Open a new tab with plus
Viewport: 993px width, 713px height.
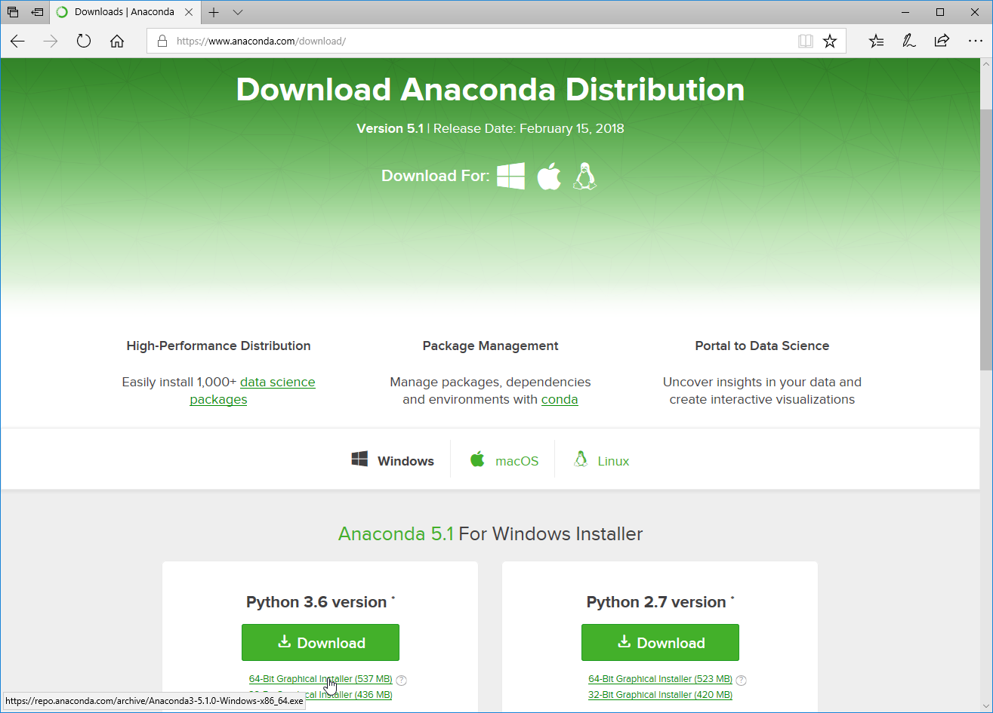click(x=214, y=12)
